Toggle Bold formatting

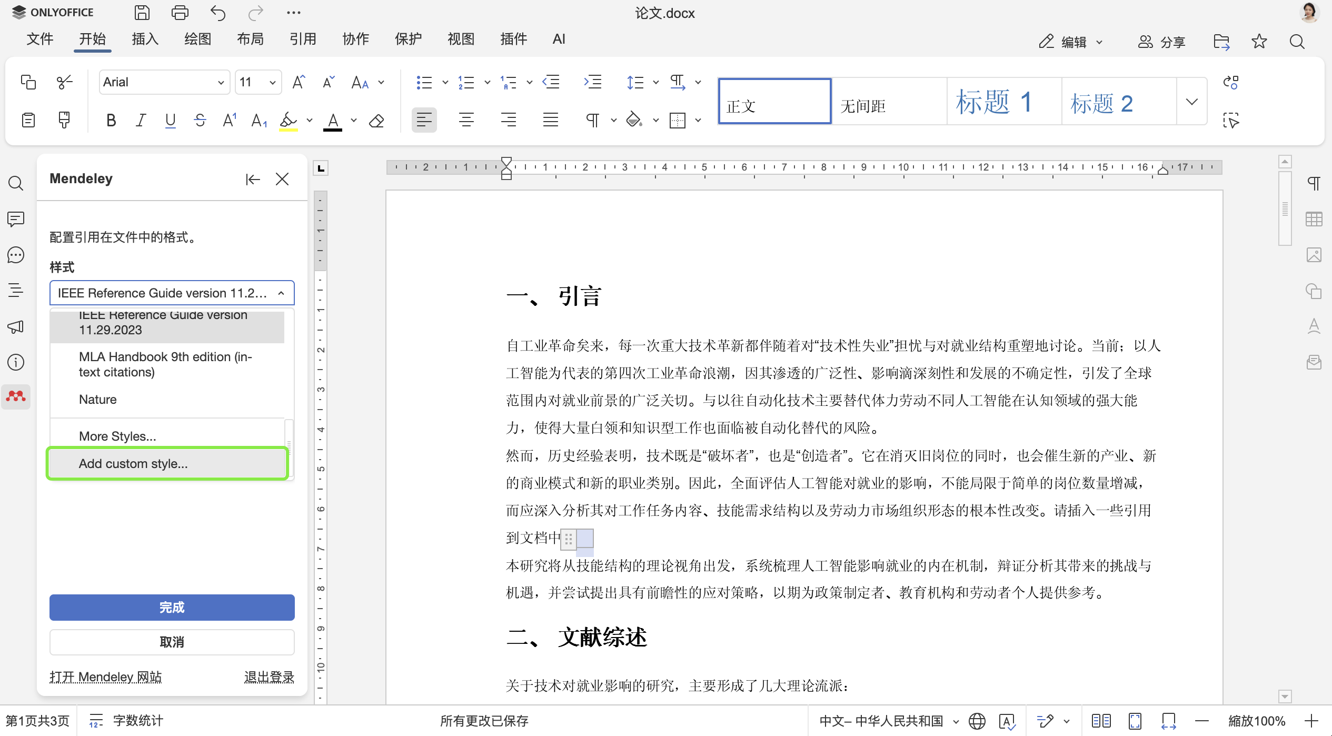click(111, 121)
